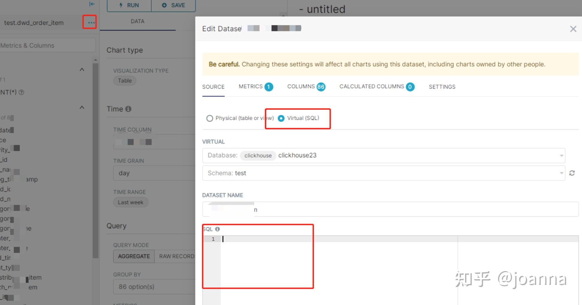Click the help icon next to COUNT(*)
This screenshot has height=305, width=582.
(22, 92)
